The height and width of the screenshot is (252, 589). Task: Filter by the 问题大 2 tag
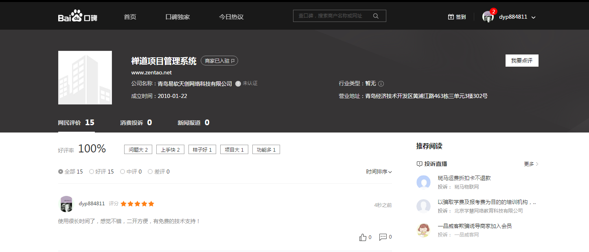click(x=138, y=150)
